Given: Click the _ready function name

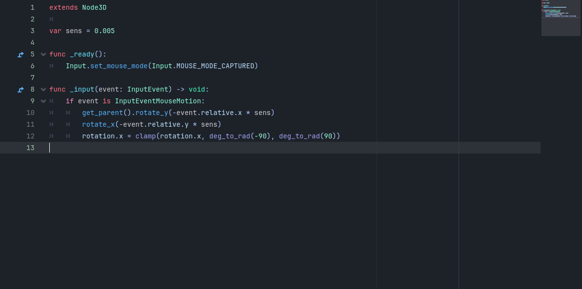Looking at the screenshot, I should coord(82,54).
